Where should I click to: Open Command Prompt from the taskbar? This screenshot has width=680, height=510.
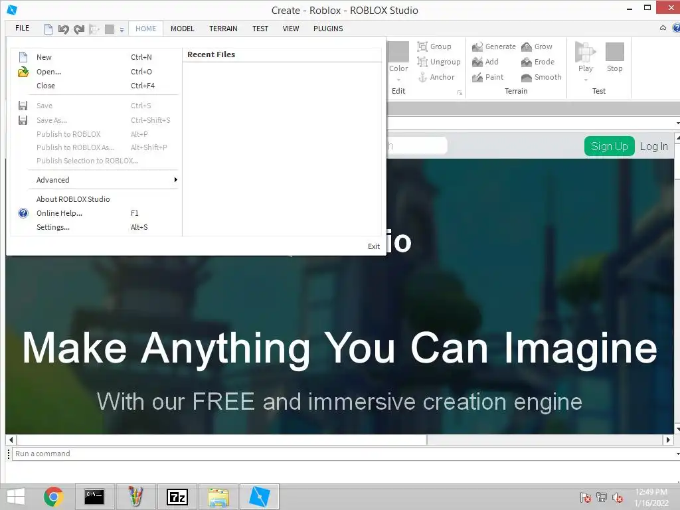click(x=94, y=497)
